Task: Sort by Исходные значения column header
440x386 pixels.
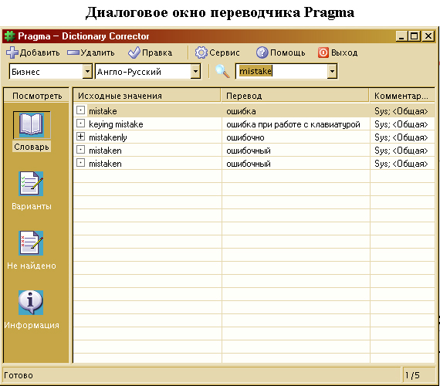Action: (x=147, y=96)
